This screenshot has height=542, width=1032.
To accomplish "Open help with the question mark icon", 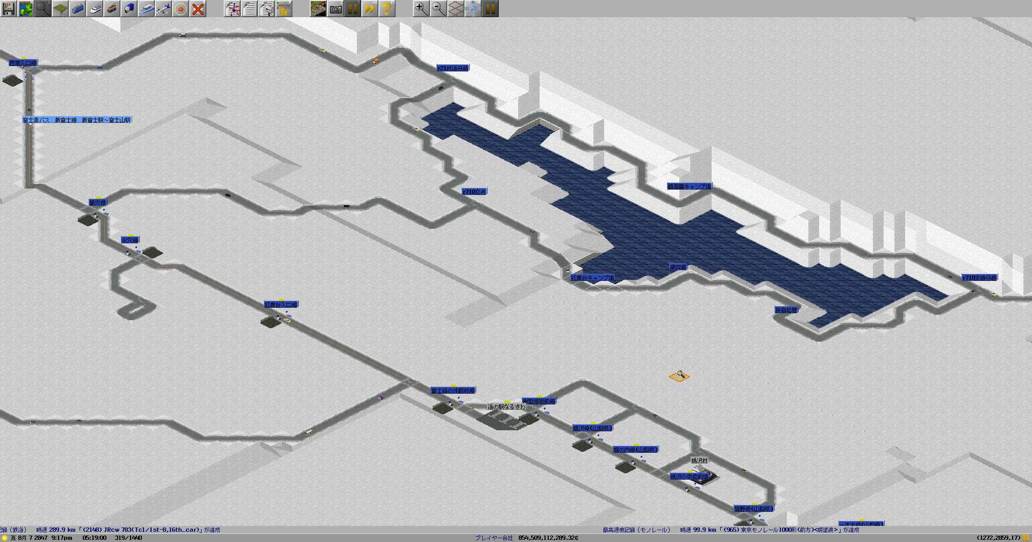I will 387,9.
